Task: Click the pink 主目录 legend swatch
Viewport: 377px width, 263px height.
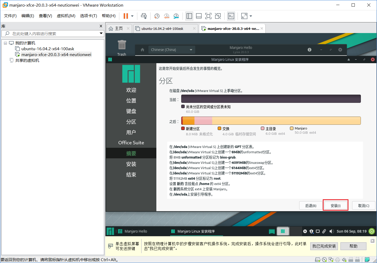Action: pyautogui.click(x=262, y=128)
